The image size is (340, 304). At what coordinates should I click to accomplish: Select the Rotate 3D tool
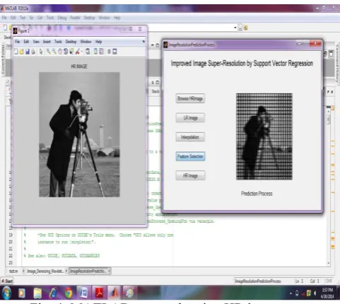66,52
